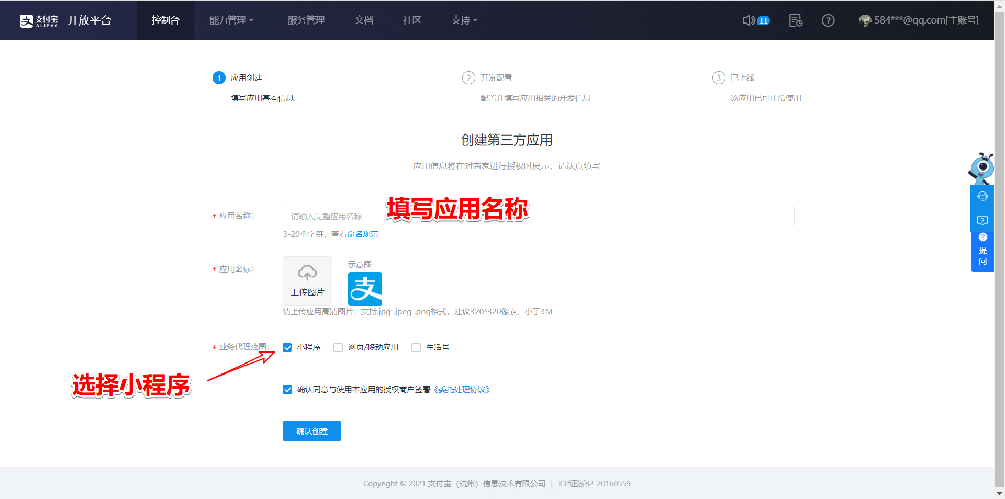Click the 开放平台 title text
This screenshot has height=499, width=1005.
90,20
